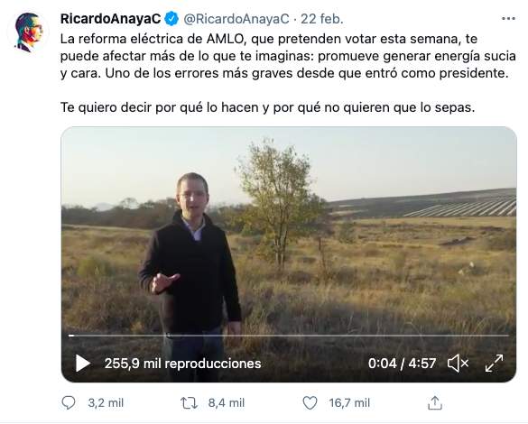The width and height of the screenshot is (528, 424).
Task: Click the 16,7 mil likes count
Action: coord(349,402)
